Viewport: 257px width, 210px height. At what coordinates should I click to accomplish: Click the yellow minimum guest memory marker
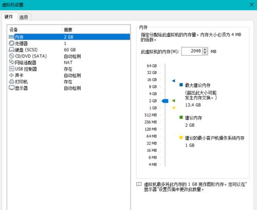[x=174, y=108]
